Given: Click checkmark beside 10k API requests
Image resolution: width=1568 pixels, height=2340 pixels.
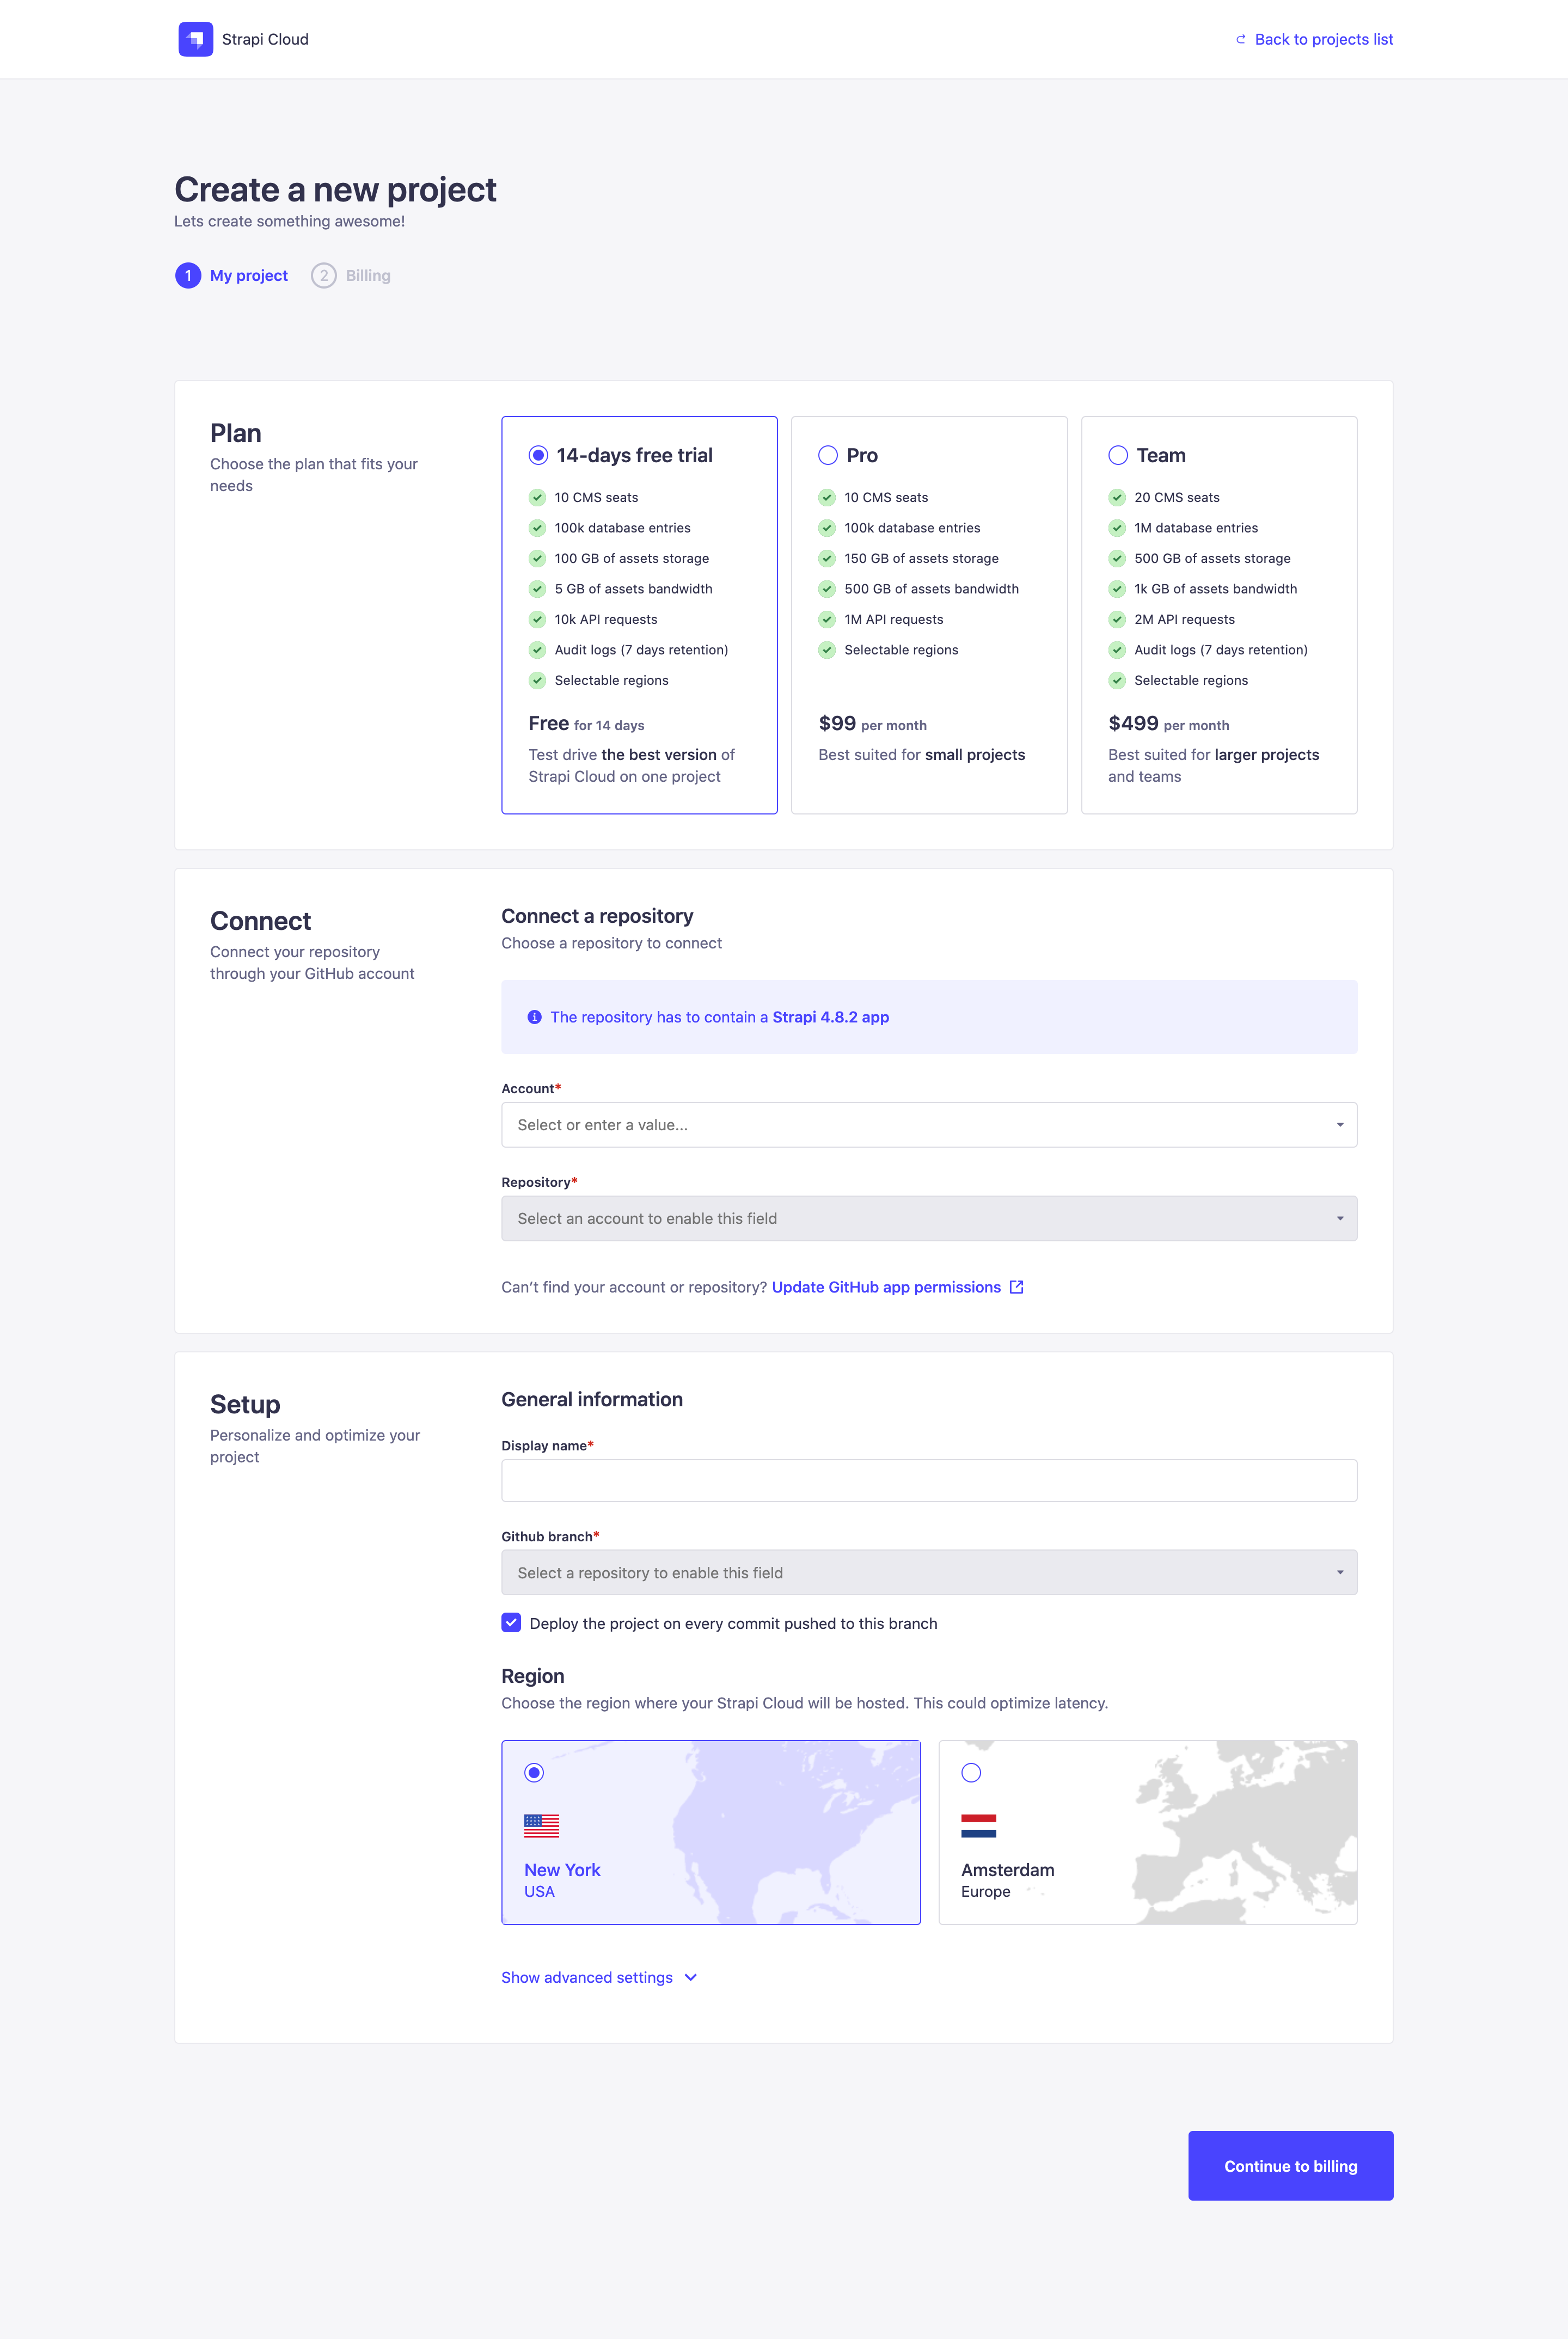Looking at the screenshot, I should (537, 619).
